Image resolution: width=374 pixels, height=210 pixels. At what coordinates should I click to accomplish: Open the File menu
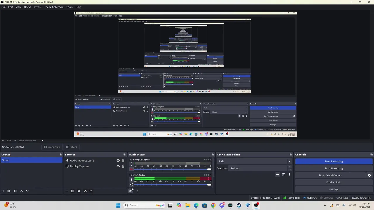coord(4,7)
